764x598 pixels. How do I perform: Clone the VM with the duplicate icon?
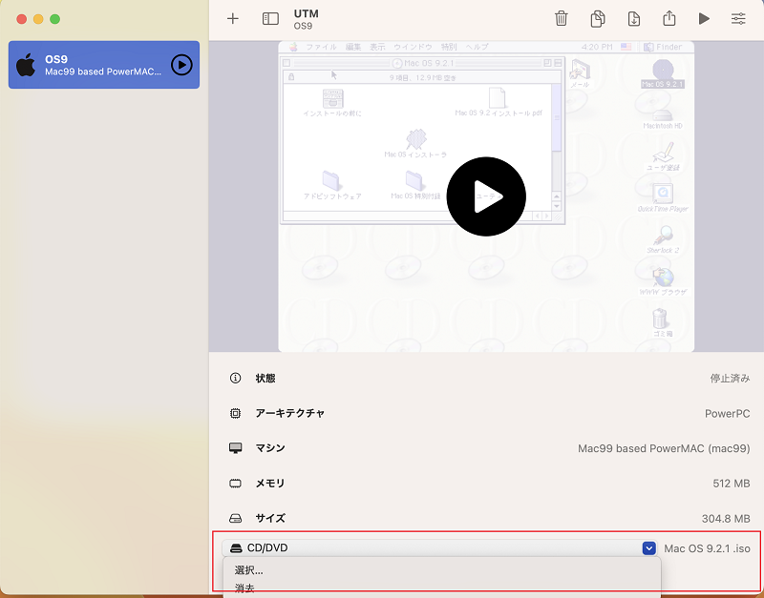pos(598,18)
